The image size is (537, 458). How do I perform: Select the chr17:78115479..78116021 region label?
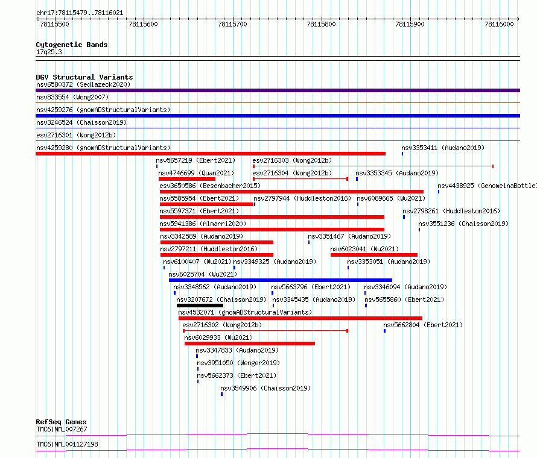pos(80,13)
